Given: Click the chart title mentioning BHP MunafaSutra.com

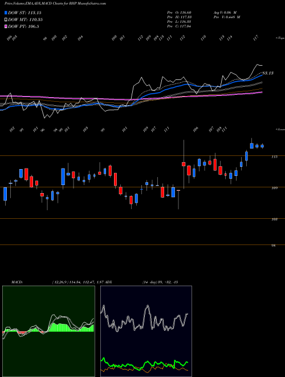Looking at the screenshot, I should 55,3.
